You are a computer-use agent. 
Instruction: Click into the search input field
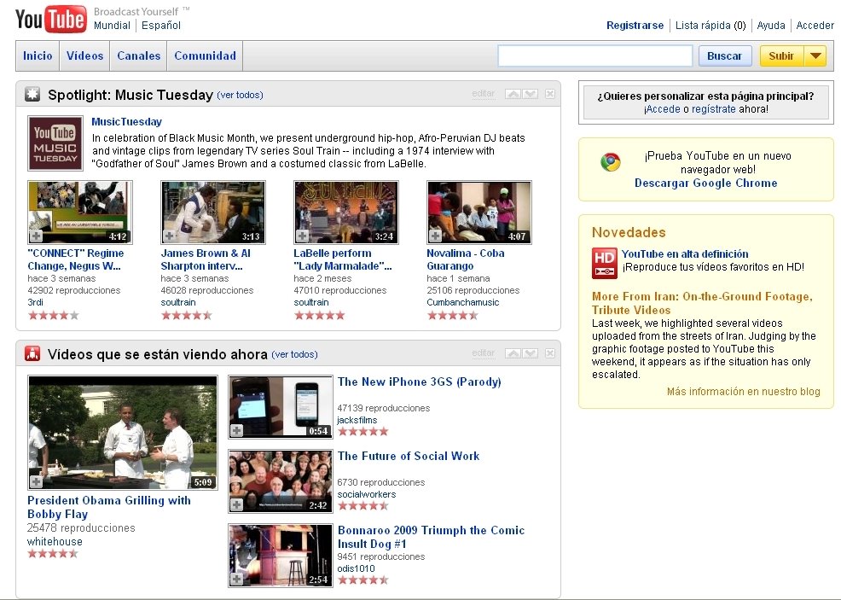(594, 56)
